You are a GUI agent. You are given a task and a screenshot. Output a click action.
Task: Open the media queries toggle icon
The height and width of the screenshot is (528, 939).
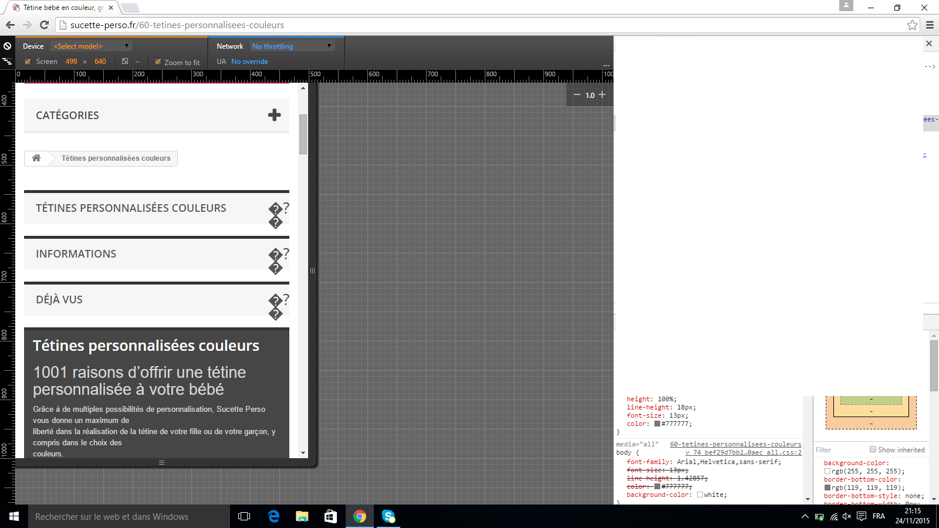(7, 61)
